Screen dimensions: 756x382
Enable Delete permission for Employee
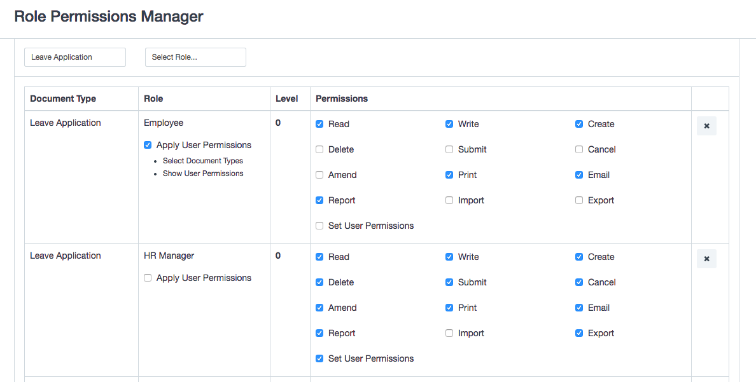(x=319, y=149)
